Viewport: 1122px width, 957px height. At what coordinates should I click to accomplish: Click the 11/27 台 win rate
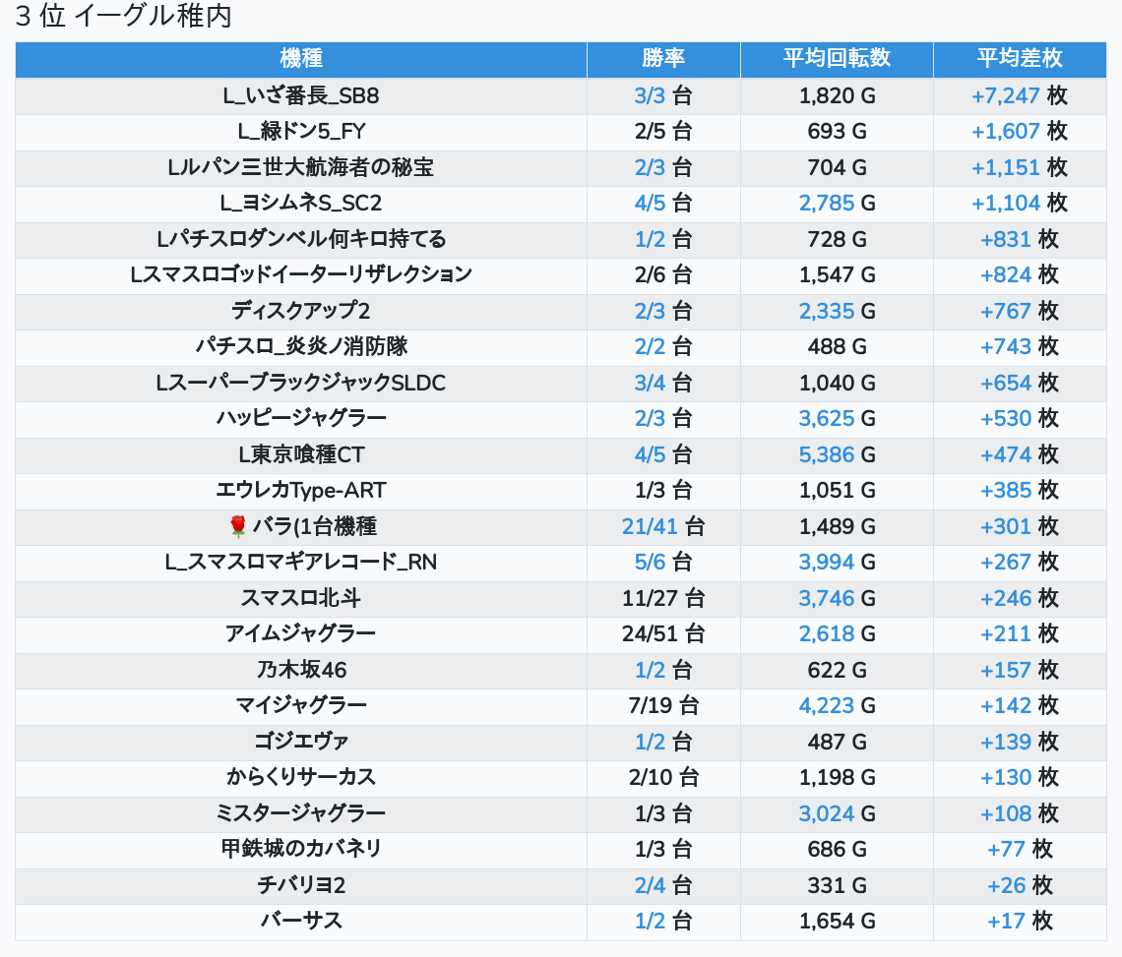click(x=663, y=598)
